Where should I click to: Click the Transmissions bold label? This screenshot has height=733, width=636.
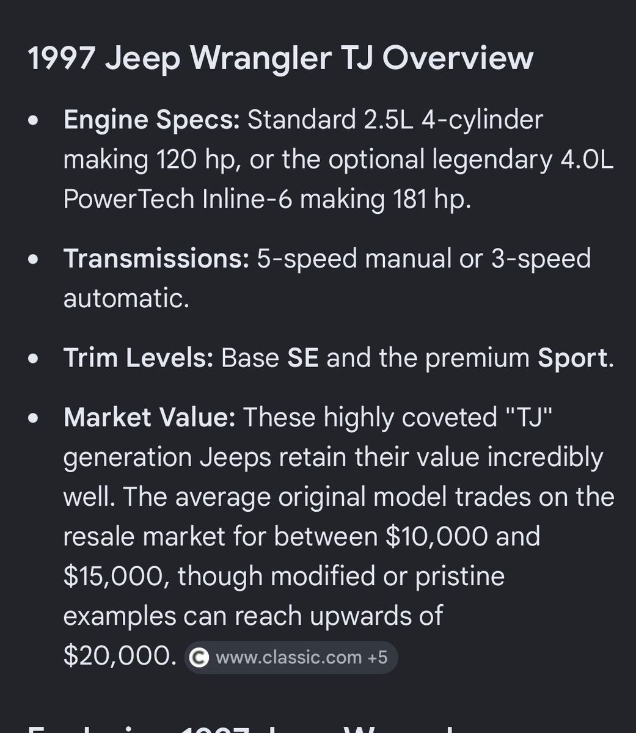156,258
